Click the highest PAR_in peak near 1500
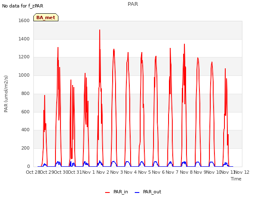267x200 pixels. [x=100, y=30]
